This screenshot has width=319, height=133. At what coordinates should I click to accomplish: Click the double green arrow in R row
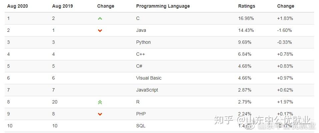pos(100,102)
